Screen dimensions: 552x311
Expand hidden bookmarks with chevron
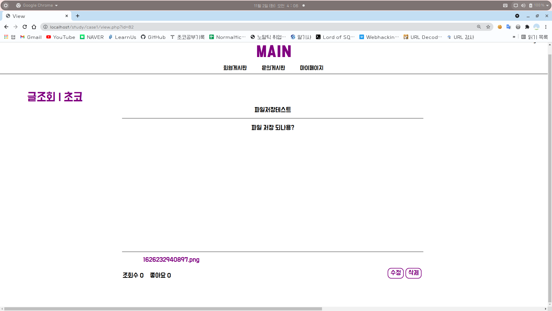pos(514,37)
